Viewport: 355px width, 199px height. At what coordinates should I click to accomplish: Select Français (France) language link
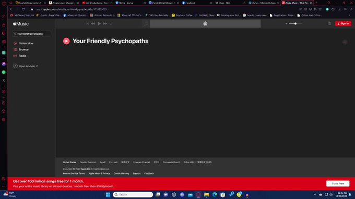[x=141, y=162]
